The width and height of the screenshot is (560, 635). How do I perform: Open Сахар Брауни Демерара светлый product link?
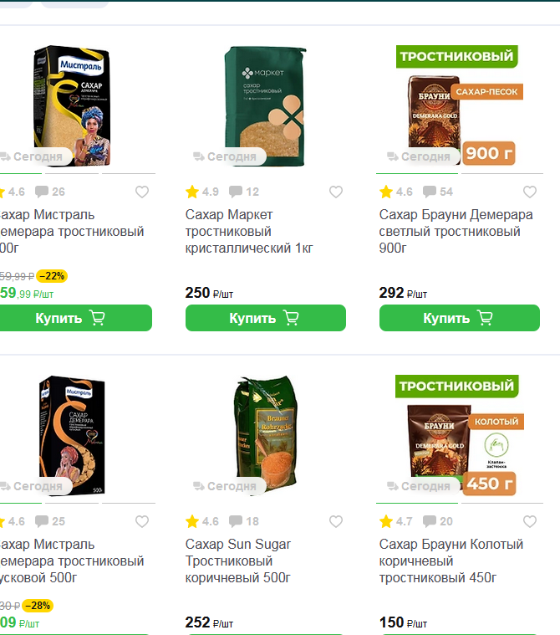(x=456, y=231)
